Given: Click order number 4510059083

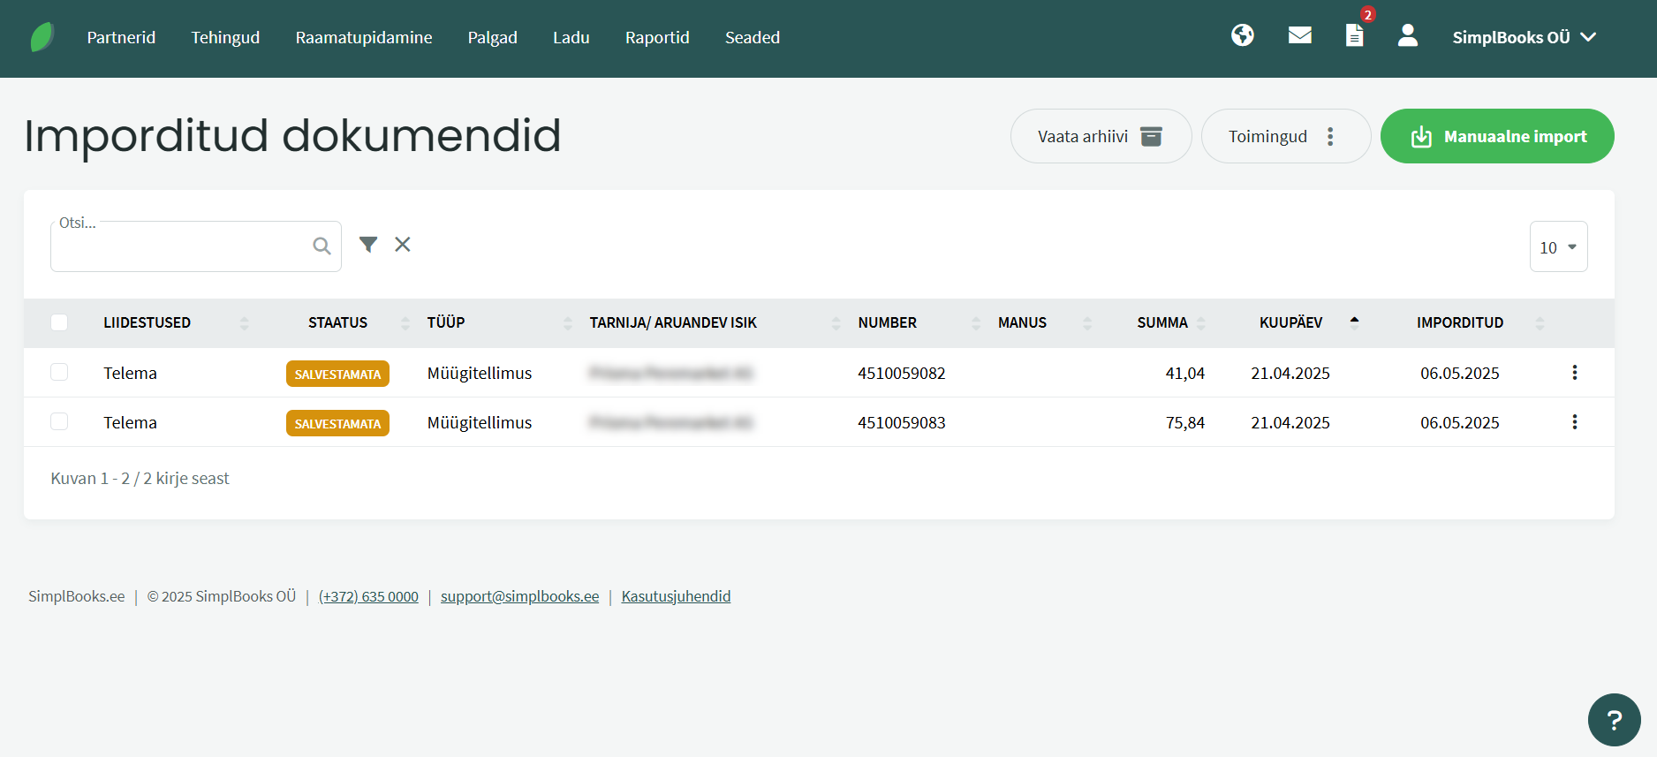Looking at the screenshot, I should [901, 422].
